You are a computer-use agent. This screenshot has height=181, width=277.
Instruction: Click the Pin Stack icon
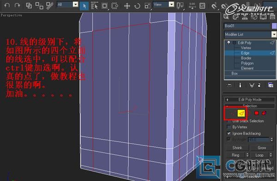[229, 85]
